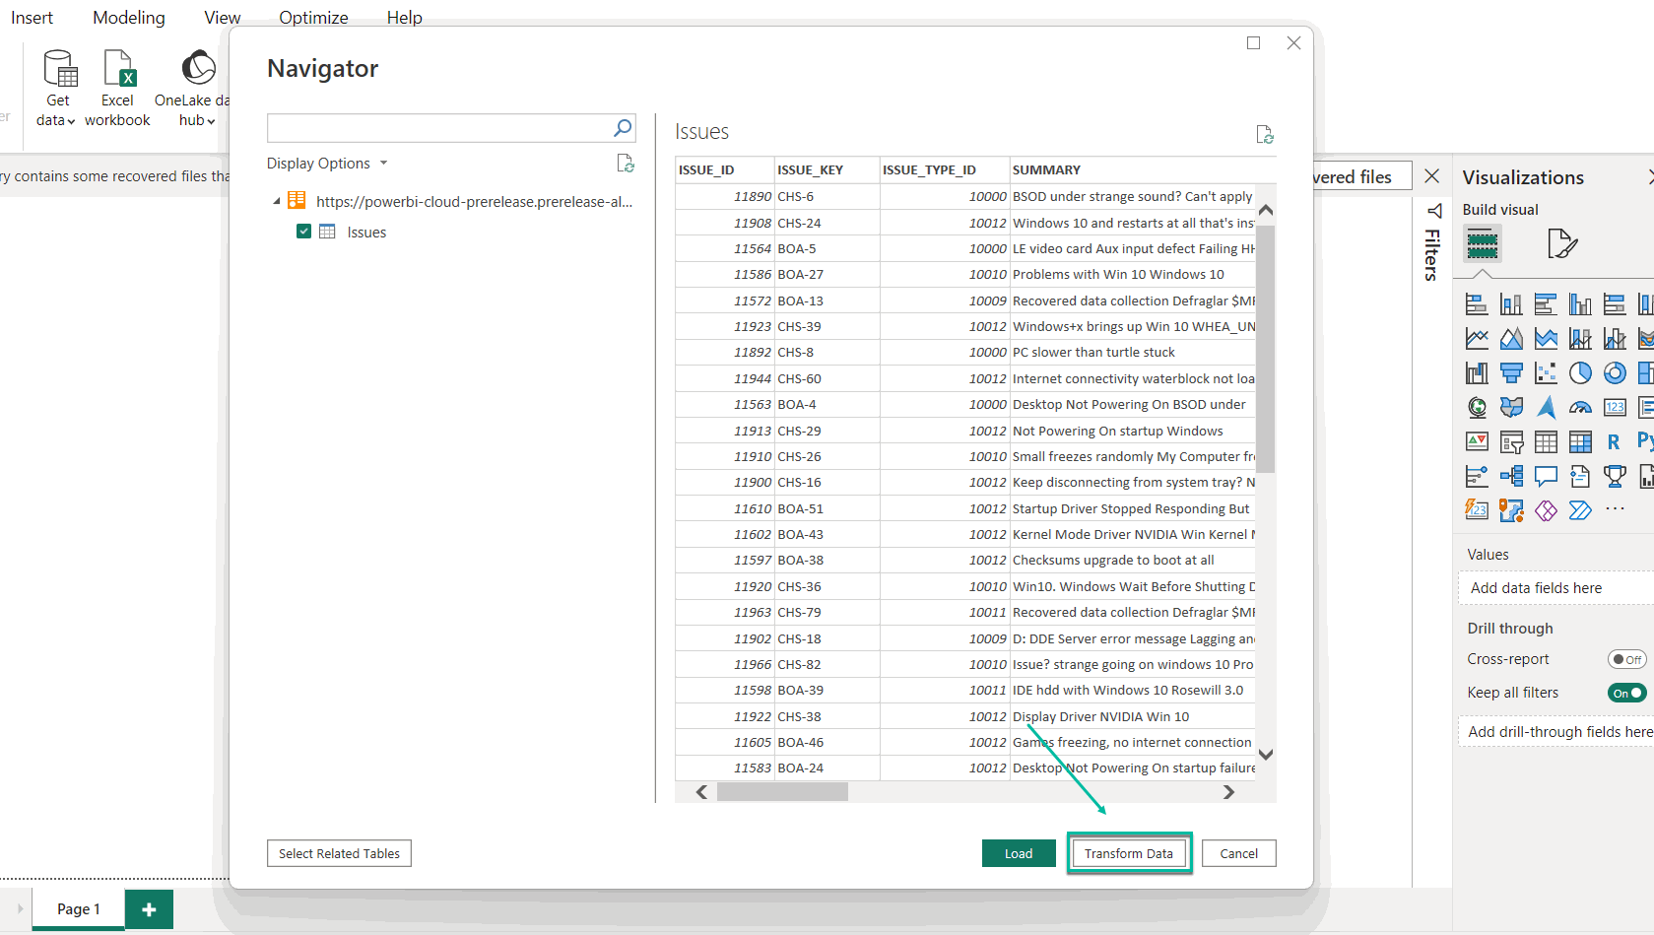Collapse the powerbi-cloud-prerelease tree node
Viewport: 1654px width, 935px height.
[x=277, y=199]
